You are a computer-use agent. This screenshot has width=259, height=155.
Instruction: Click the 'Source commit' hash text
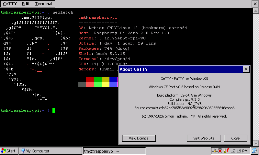point(184,108)
